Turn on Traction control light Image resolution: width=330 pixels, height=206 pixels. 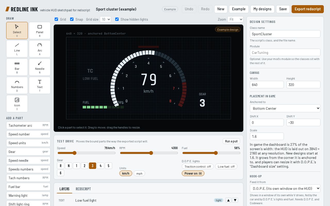(198, 166)
